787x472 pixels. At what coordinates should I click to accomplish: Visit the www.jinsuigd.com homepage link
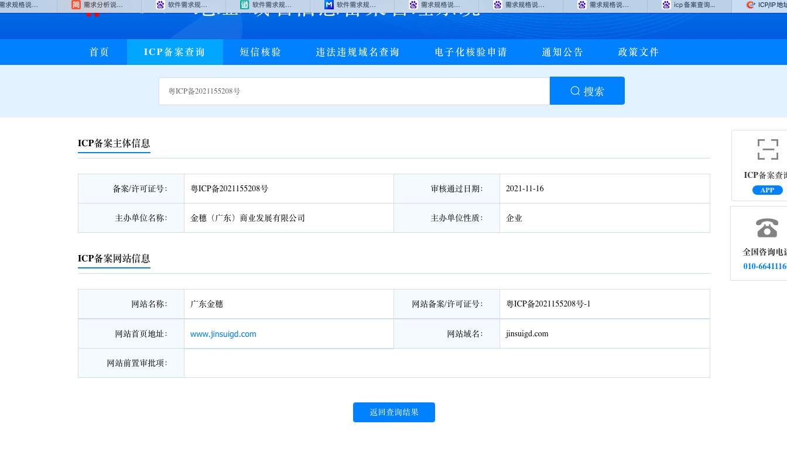click(223, 334)
